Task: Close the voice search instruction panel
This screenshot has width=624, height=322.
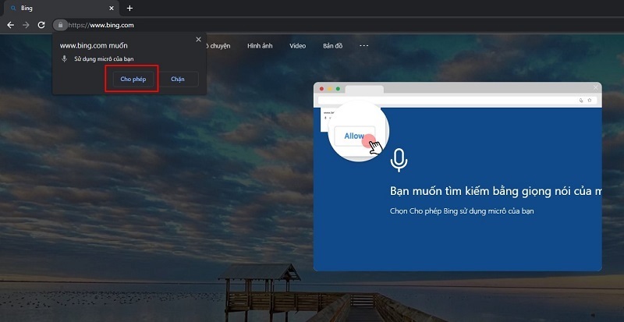Action: click(x=596, y=87)
